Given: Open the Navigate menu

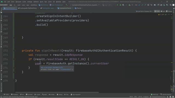Looking at the screenshot, I should [18, 2].
